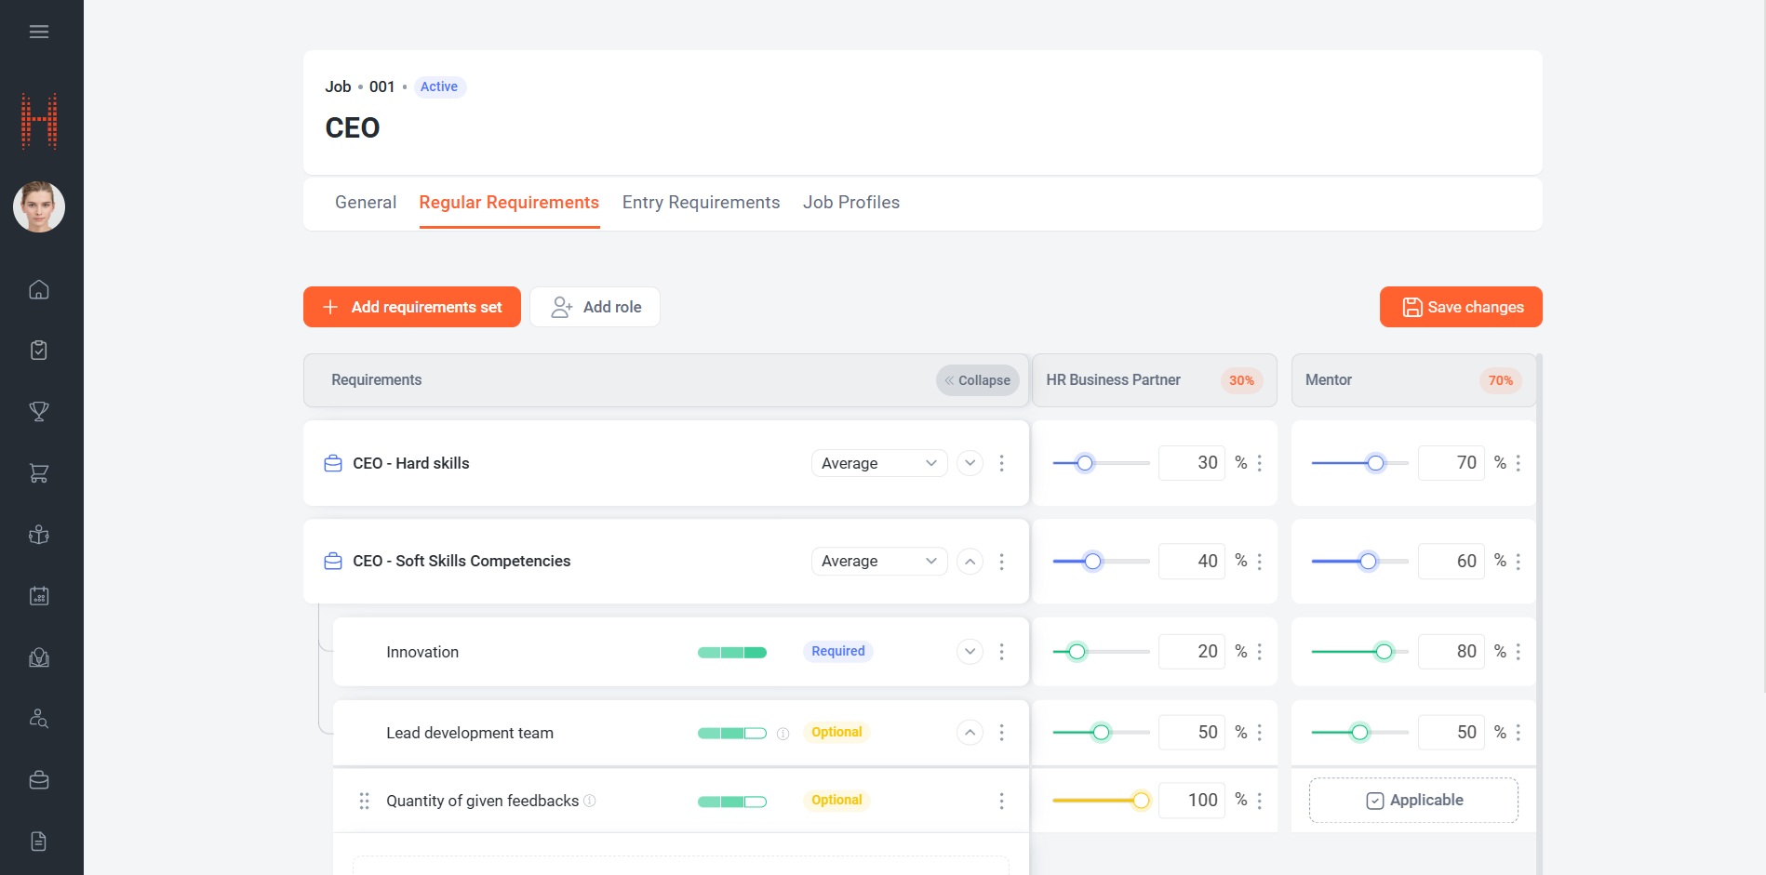This screenshot has height=875, width=1766.
Task: Open the briefcase sidebar icon
Action: (x=39, y=780)
